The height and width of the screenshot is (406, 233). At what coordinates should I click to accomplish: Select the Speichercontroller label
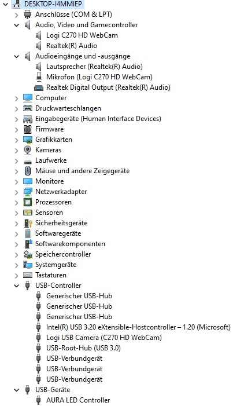click(63, 254)
